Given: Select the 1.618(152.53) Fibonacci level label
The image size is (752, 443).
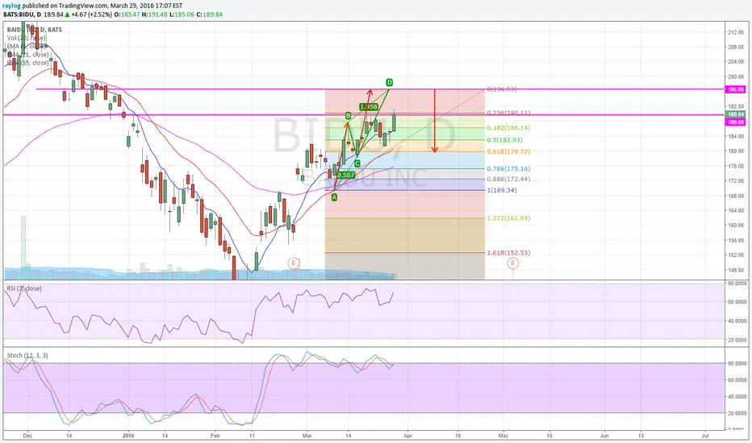Looking at the screenshot, I should pos(508,252).
